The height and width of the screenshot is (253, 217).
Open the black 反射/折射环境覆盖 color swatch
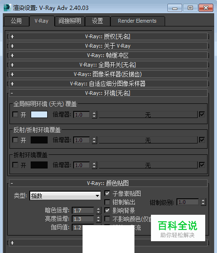(x=39, y=140)
